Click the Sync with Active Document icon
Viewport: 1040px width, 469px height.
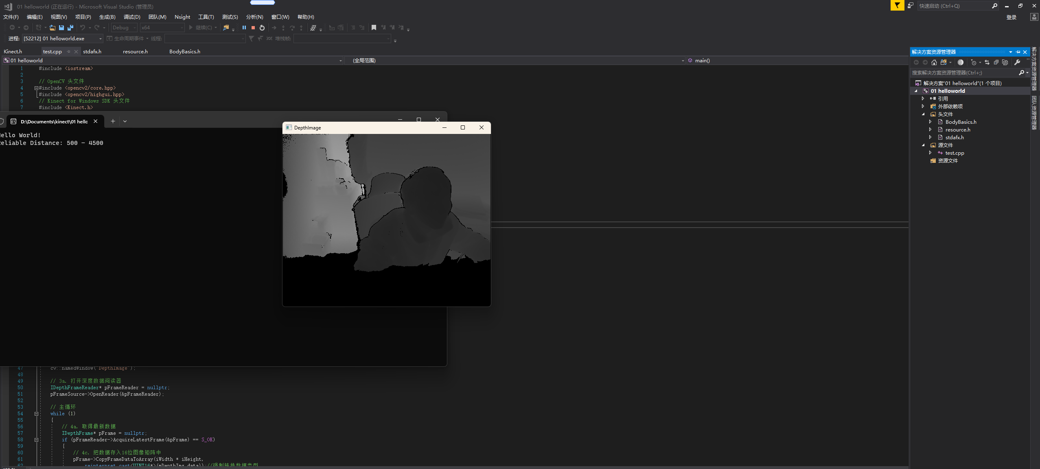click(987, 62)
